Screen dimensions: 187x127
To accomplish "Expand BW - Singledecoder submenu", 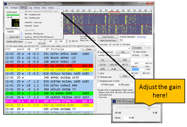I will pos(41,14).
